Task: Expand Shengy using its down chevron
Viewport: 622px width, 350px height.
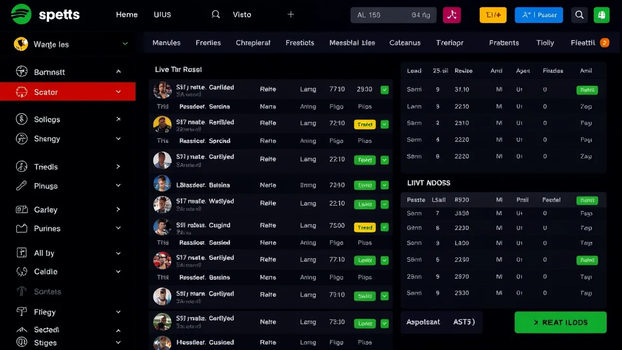Action: coord(118,139)
